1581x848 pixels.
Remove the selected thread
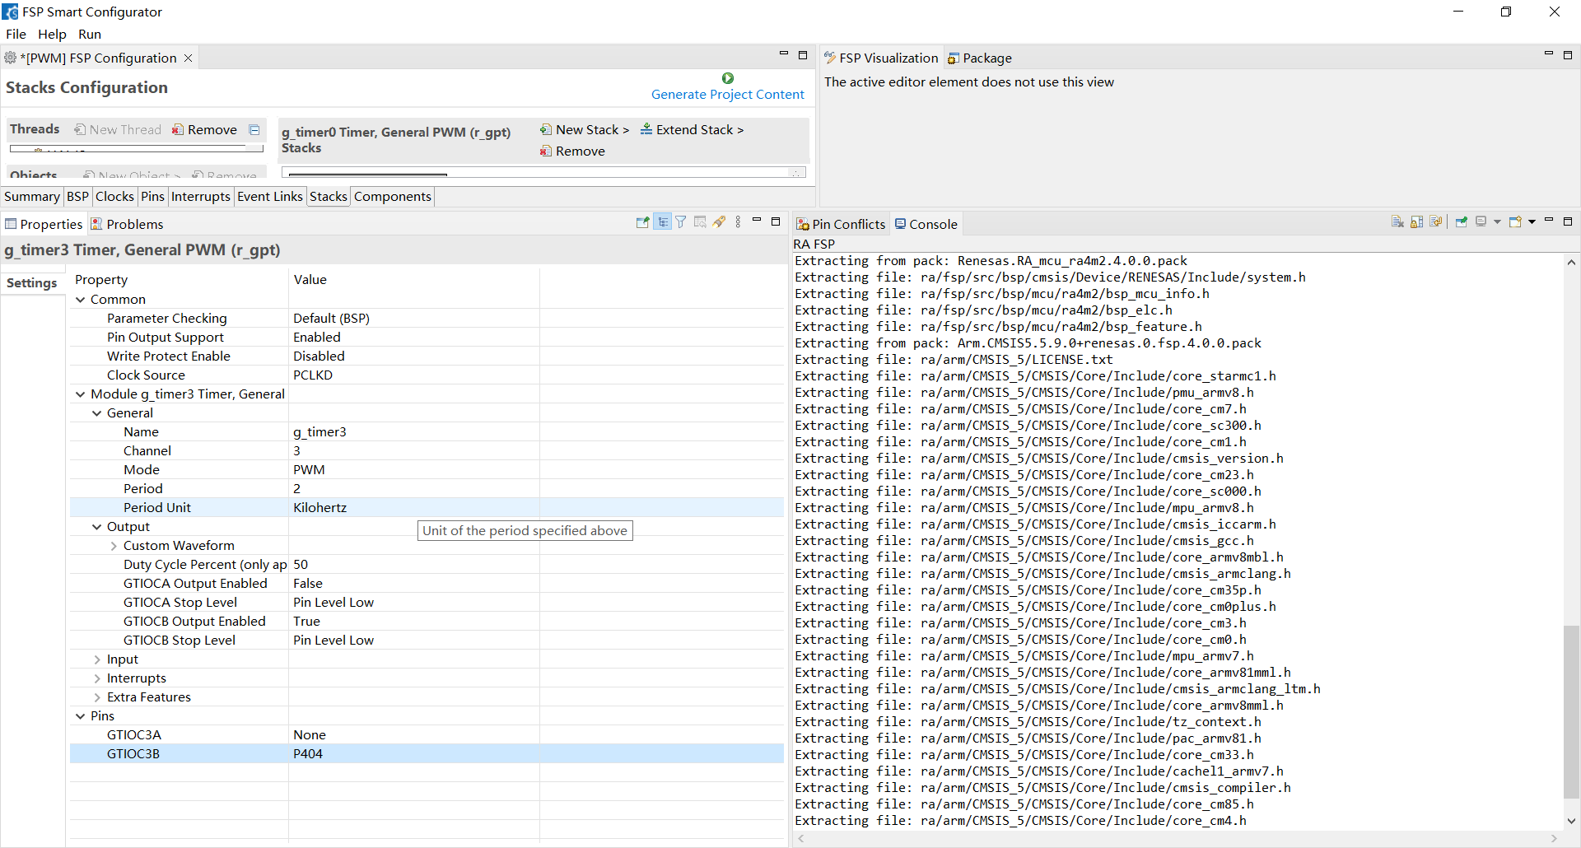[x=204, y=129]
